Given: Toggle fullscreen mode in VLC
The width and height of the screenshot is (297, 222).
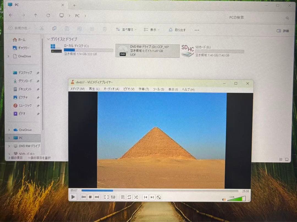Looking at the screenshot, I should click(x=107, y=197).
